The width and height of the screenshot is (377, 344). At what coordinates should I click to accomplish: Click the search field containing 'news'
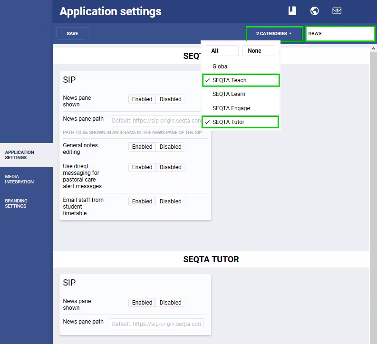tap(340, 33)
